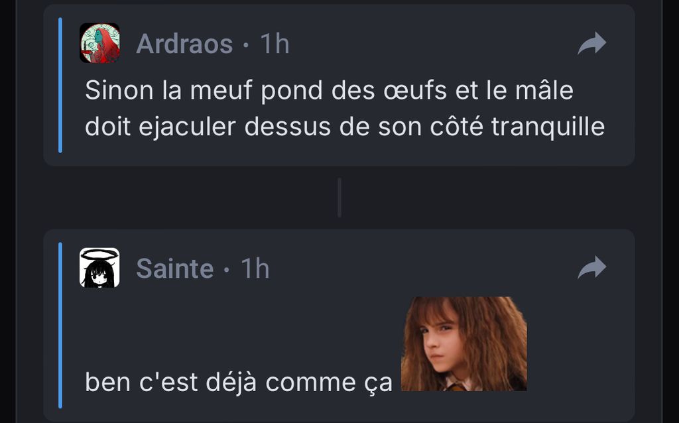Open Ardraos's red and green avatar

pyautogui.click(x=99, y=44)
